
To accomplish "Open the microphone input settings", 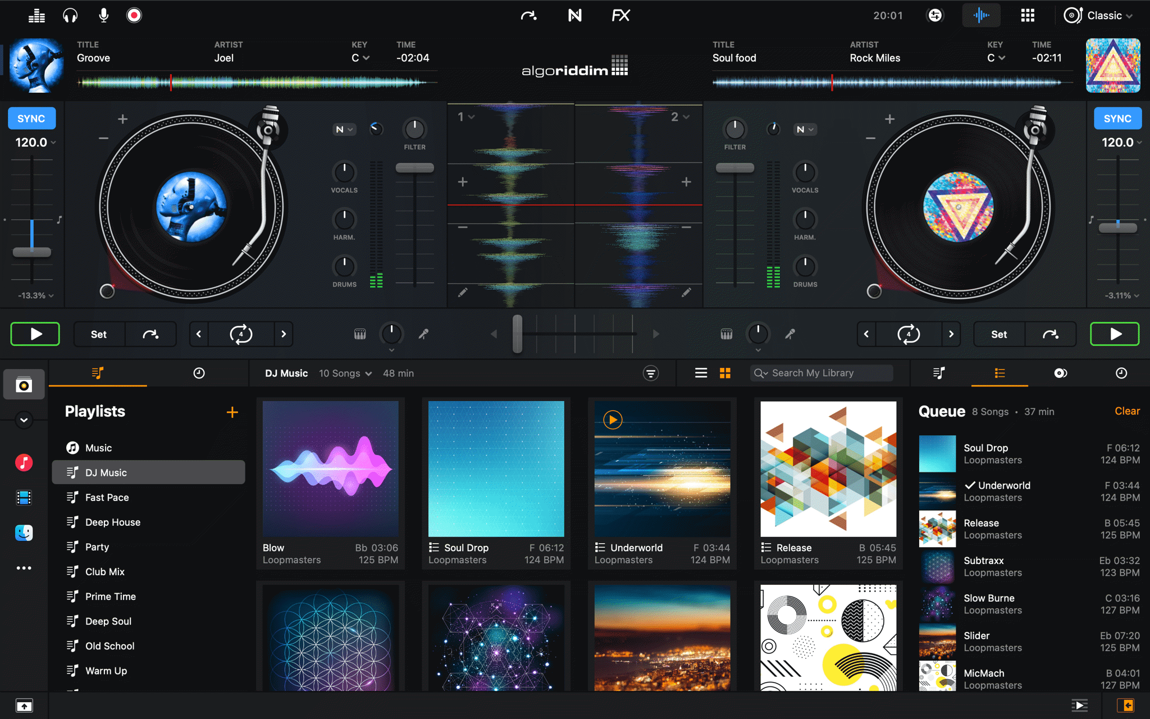I will coord(103,15).
